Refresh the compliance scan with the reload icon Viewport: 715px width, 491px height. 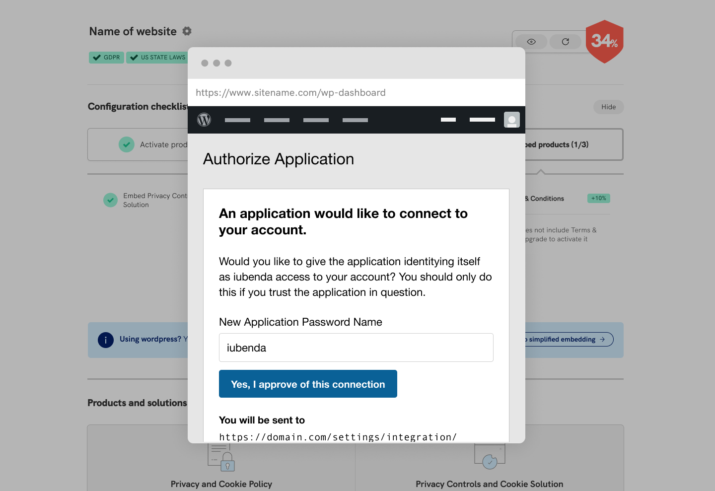point(565,42)
